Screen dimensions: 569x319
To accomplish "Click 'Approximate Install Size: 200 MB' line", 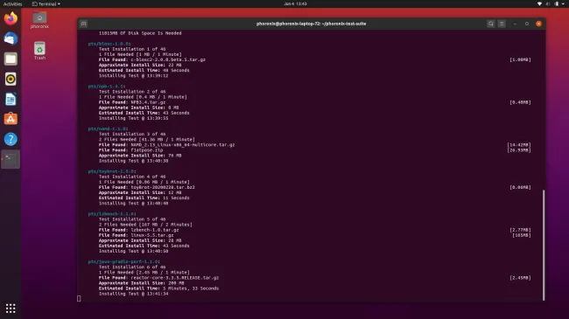I will tap(141, 283).
